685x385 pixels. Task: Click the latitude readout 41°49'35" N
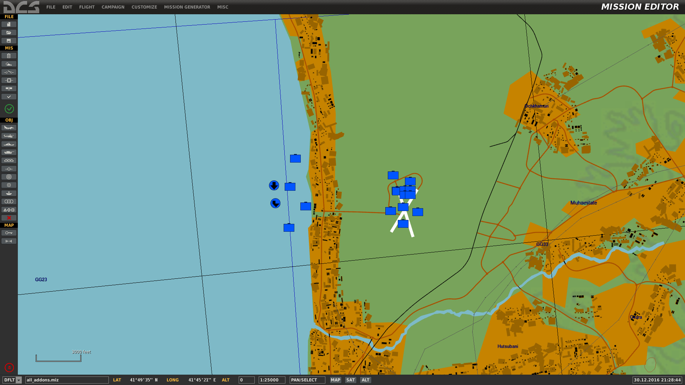click(x=144, y=380)
